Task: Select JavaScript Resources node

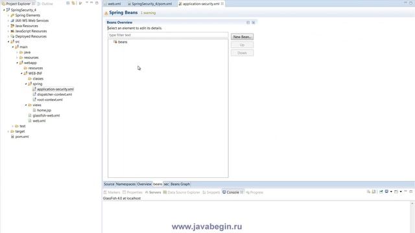Action: coord(31,31)
